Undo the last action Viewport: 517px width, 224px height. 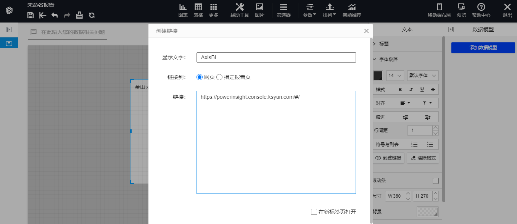pyautogui.click(x=55, y=15)
